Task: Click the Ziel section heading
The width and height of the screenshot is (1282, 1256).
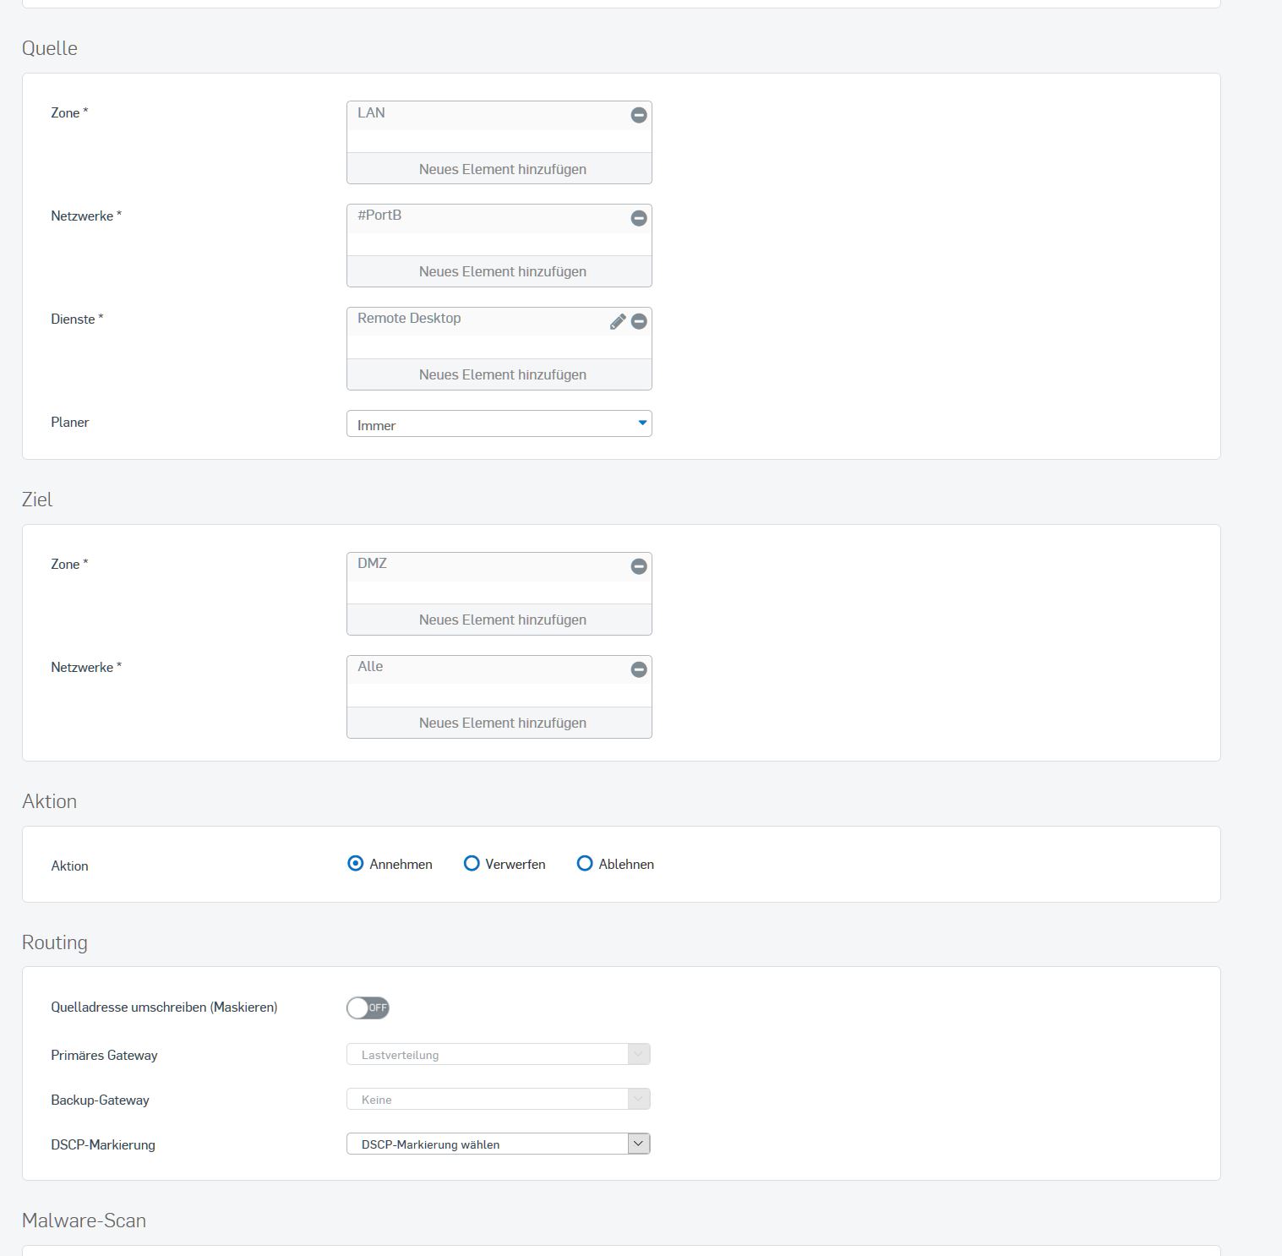Action: click(37, 500)
